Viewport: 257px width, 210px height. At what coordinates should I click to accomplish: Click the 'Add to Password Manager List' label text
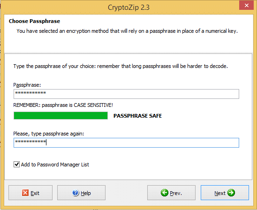[x=55, y=165]
